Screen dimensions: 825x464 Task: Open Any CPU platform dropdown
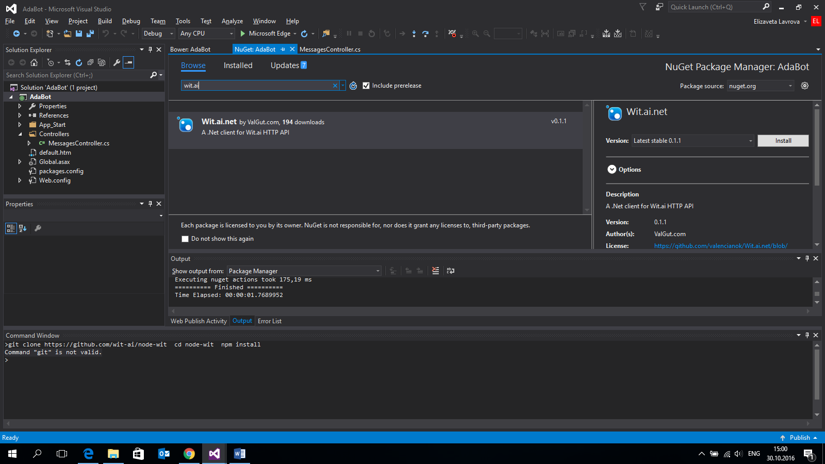[207, 34]
